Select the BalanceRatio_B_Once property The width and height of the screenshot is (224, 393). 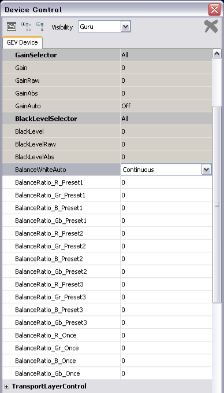click(46, 361)
